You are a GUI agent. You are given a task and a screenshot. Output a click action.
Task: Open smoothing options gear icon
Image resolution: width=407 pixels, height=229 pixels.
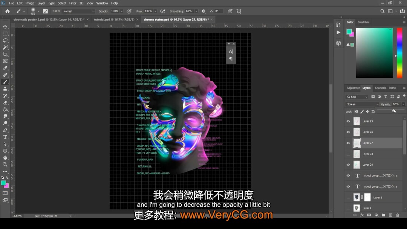coord(203,11)
